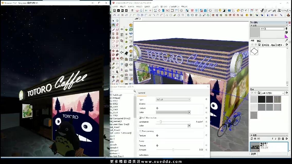
Task: Collapse the Scenes tray panel header
Action: click(269, 135)
